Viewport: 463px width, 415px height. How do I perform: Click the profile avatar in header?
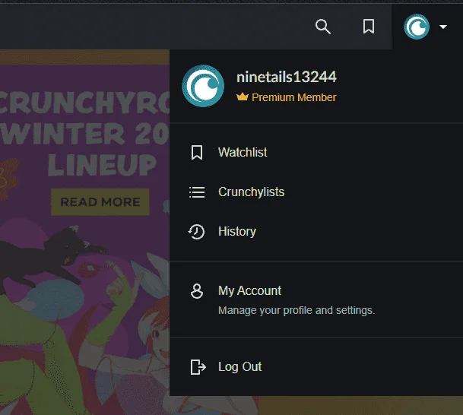coord(417,27)
